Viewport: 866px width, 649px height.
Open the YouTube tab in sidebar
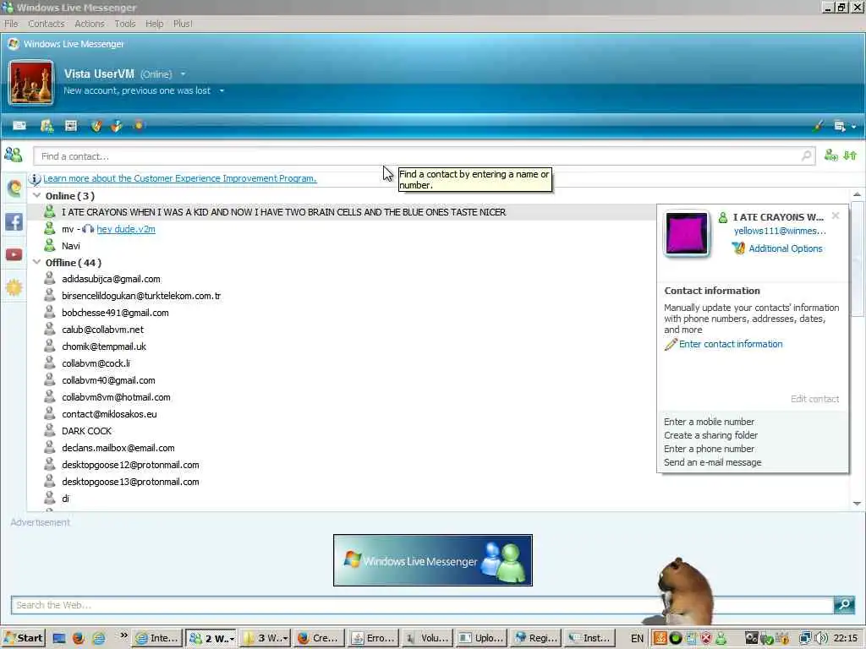pyautogui.click(x=14, y=254)
